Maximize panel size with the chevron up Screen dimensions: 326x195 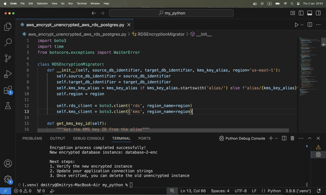pyautogui.click(x=310, y=138)
